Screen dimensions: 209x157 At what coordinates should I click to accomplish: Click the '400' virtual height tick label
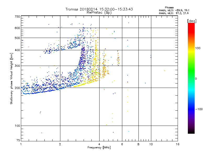pos(17,50)
